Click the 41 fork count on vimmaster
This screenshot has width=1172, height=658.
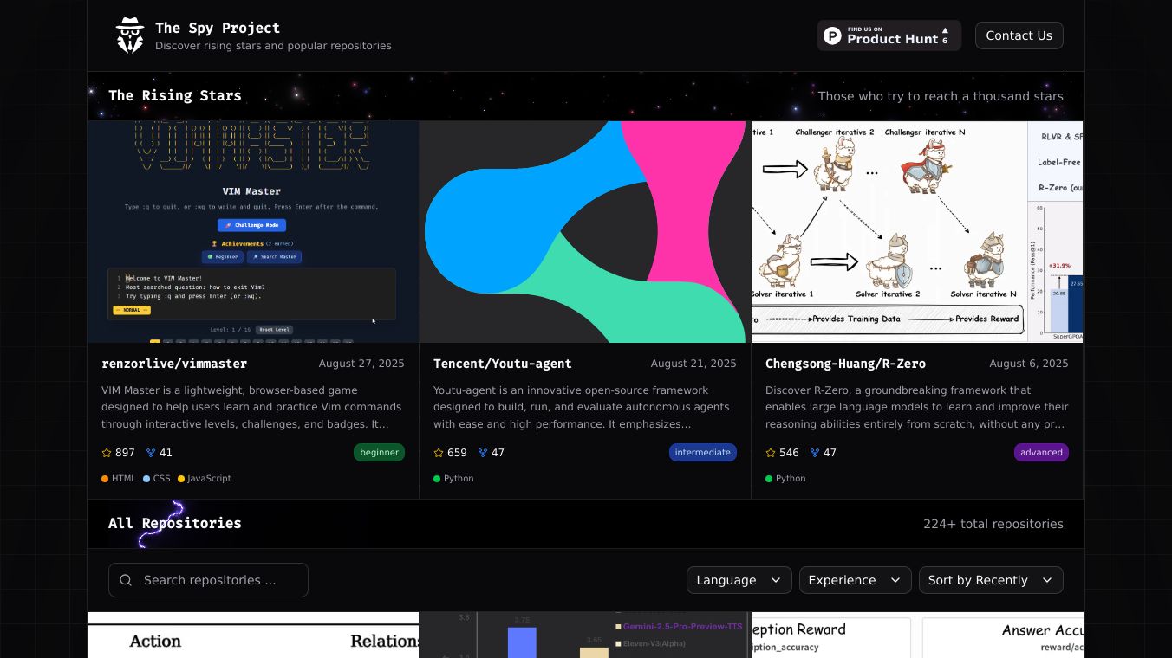(x=166, y=453)
